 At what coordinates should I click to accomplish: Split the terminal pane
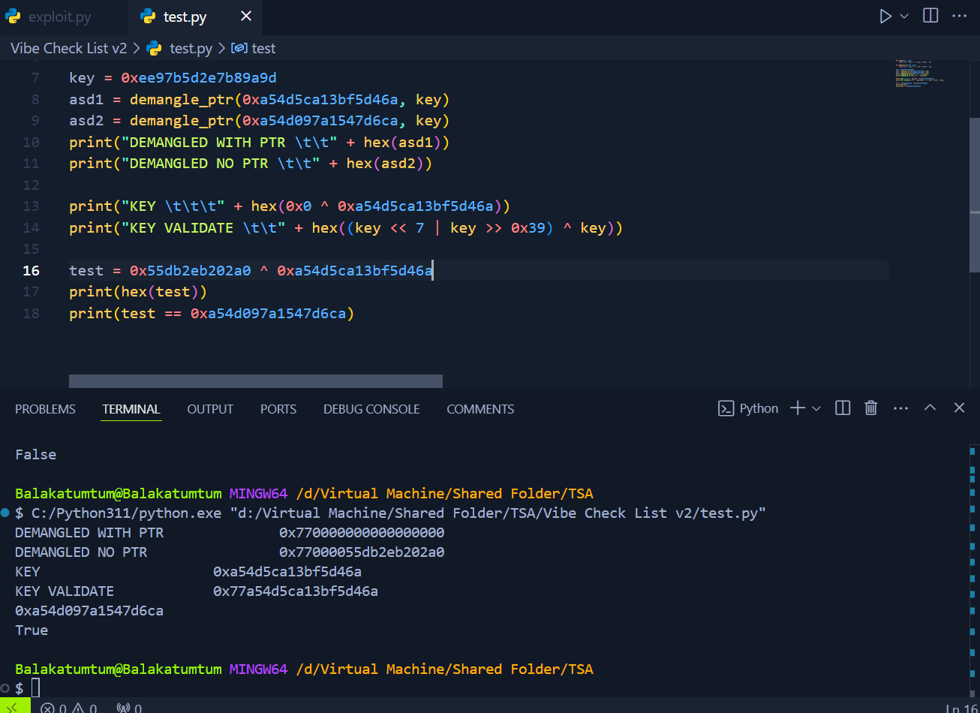point(843,408)
